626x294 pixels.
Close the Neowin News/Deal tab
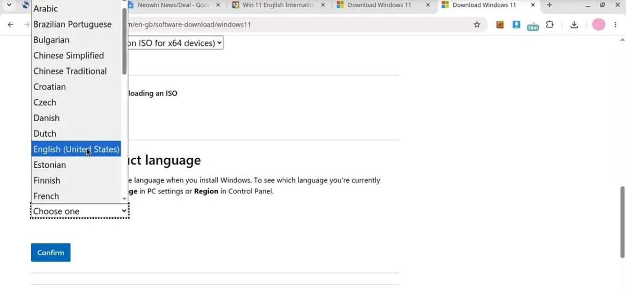point(218,5)
